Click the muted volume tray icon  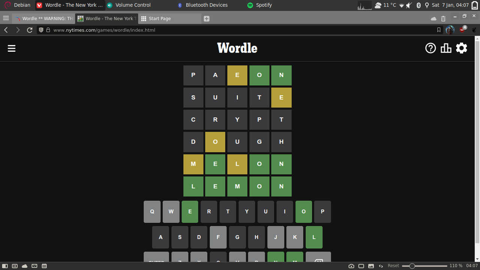409,5
